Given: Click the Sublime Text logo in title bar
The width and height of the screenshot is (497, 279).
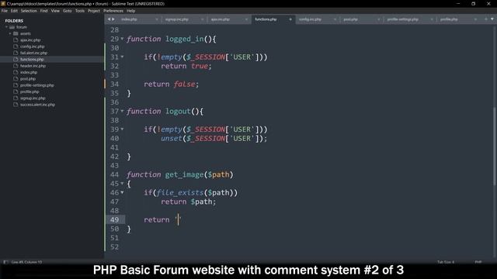Looking at the screenshot, I should tap(3, 3).
